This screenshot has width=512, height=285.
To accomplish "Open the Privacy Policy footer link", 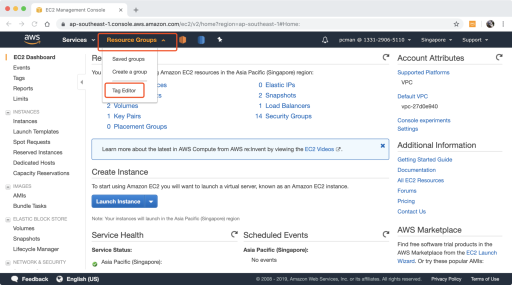I will 446,279.
